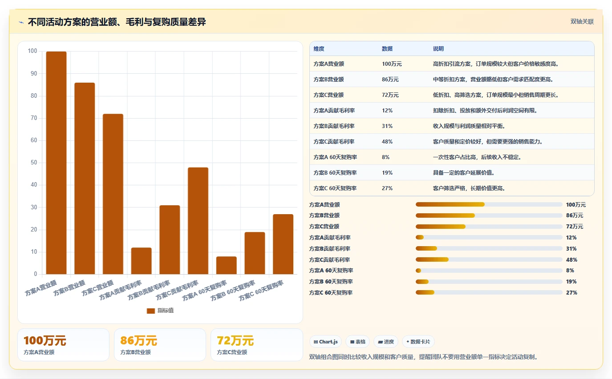The height and width of the screenshot is (379, 612).
Task: Click table cell 方案C贡献毛利率
Action: click(x=334, y=142)
